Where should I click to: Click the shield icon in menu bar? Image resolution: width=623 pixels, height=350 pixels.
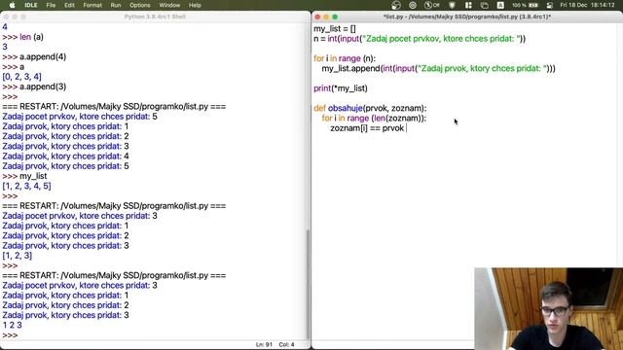point(452,5)
